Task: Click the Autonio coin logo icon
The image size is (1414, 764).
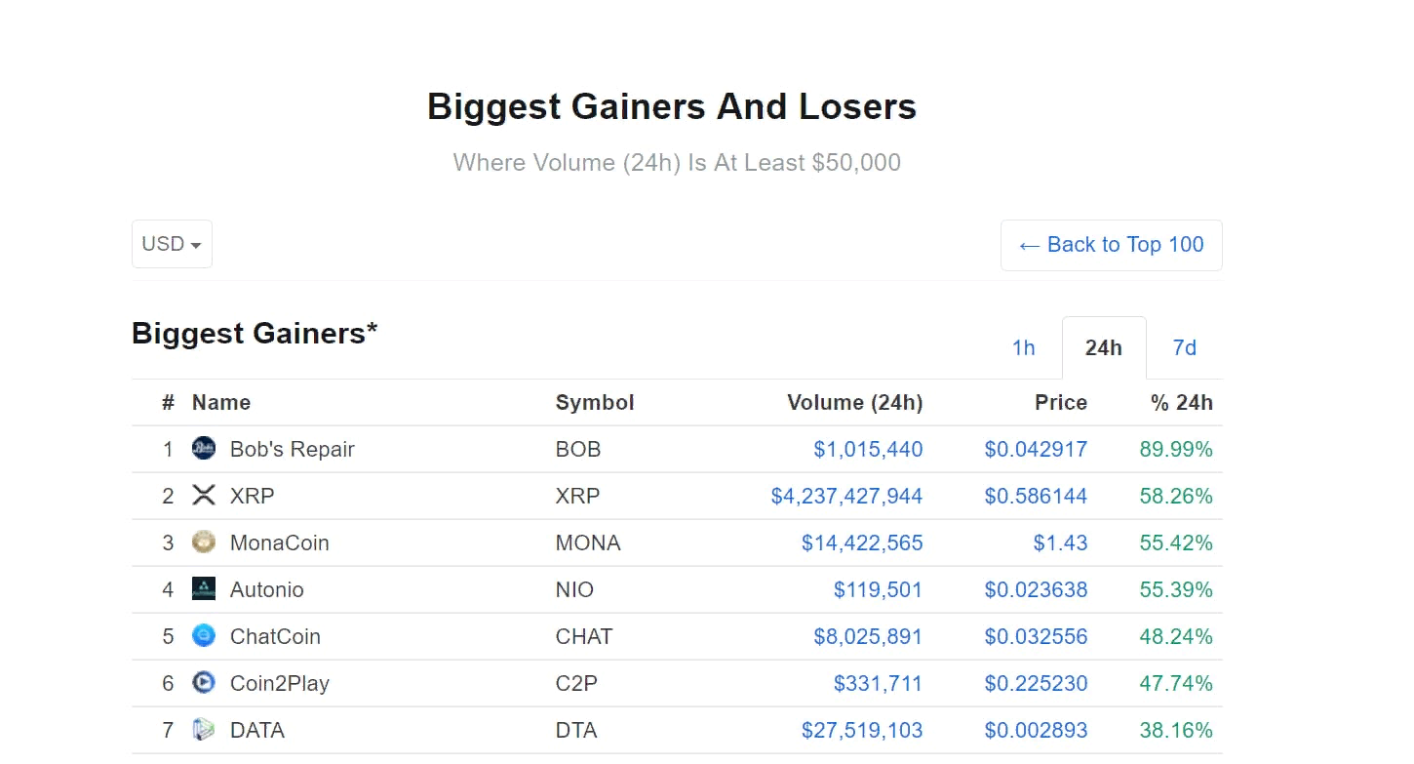Action: 204,589
